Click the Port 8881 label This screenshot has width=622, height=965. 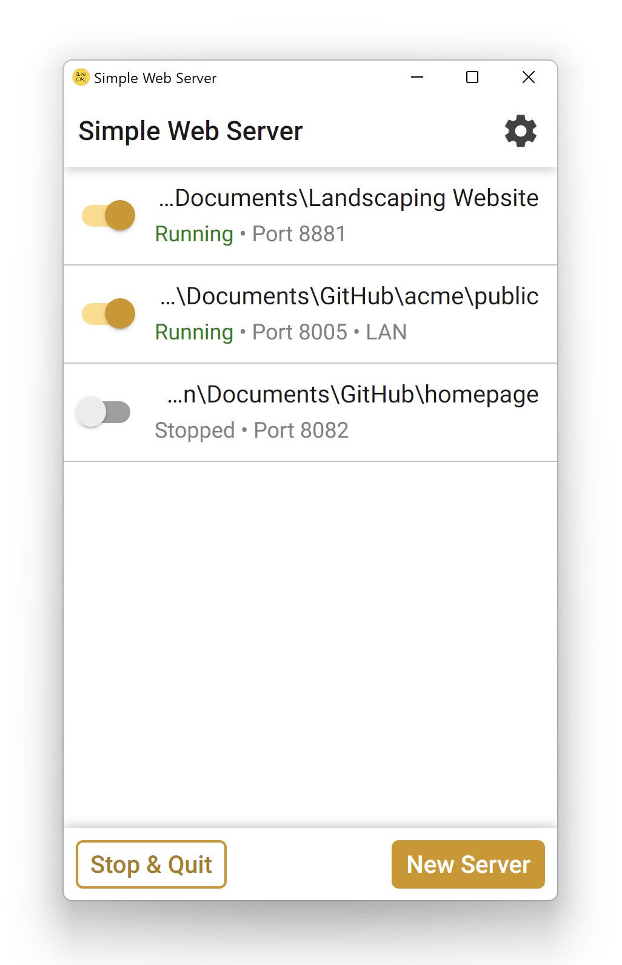tap(299, 234)
